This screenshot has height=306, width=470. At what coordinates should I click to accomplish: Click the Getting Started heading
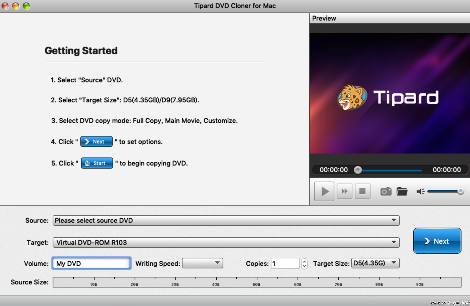coord(81,51)
